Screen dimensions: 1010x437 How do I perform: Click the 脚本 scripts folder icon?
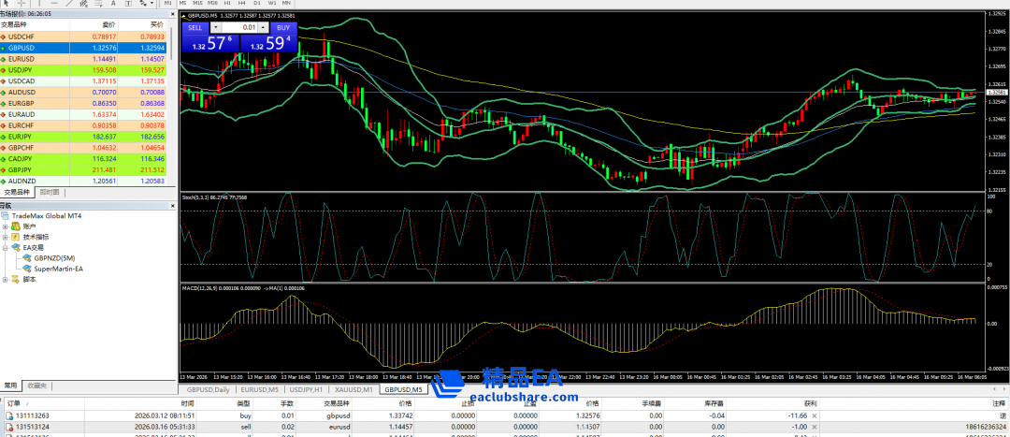[16, 279]
